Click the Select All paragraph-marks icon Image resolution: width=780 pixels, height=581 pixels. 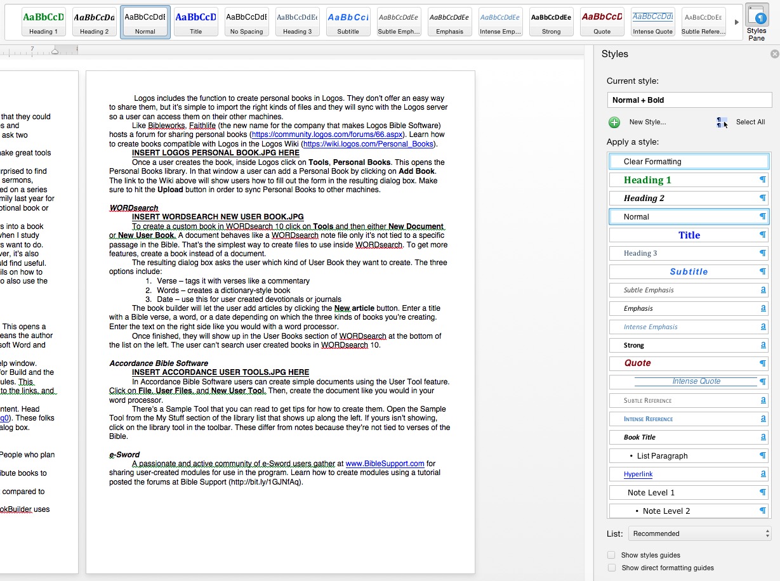pyautogui.click(x=721, y=122)
